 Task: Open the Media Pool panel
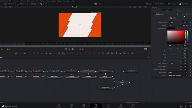click(x=9, y=4)
